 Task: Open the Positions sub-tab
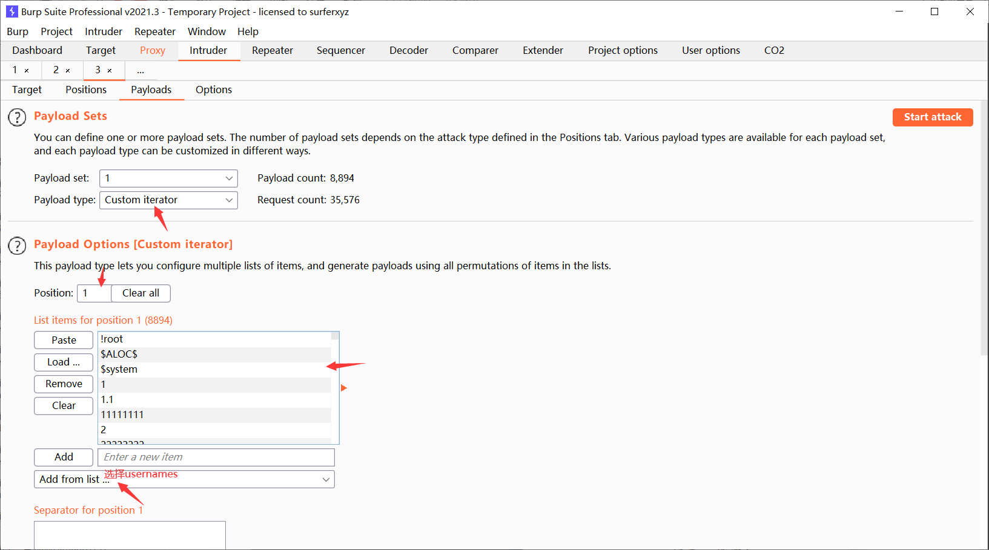coord(86,90)
